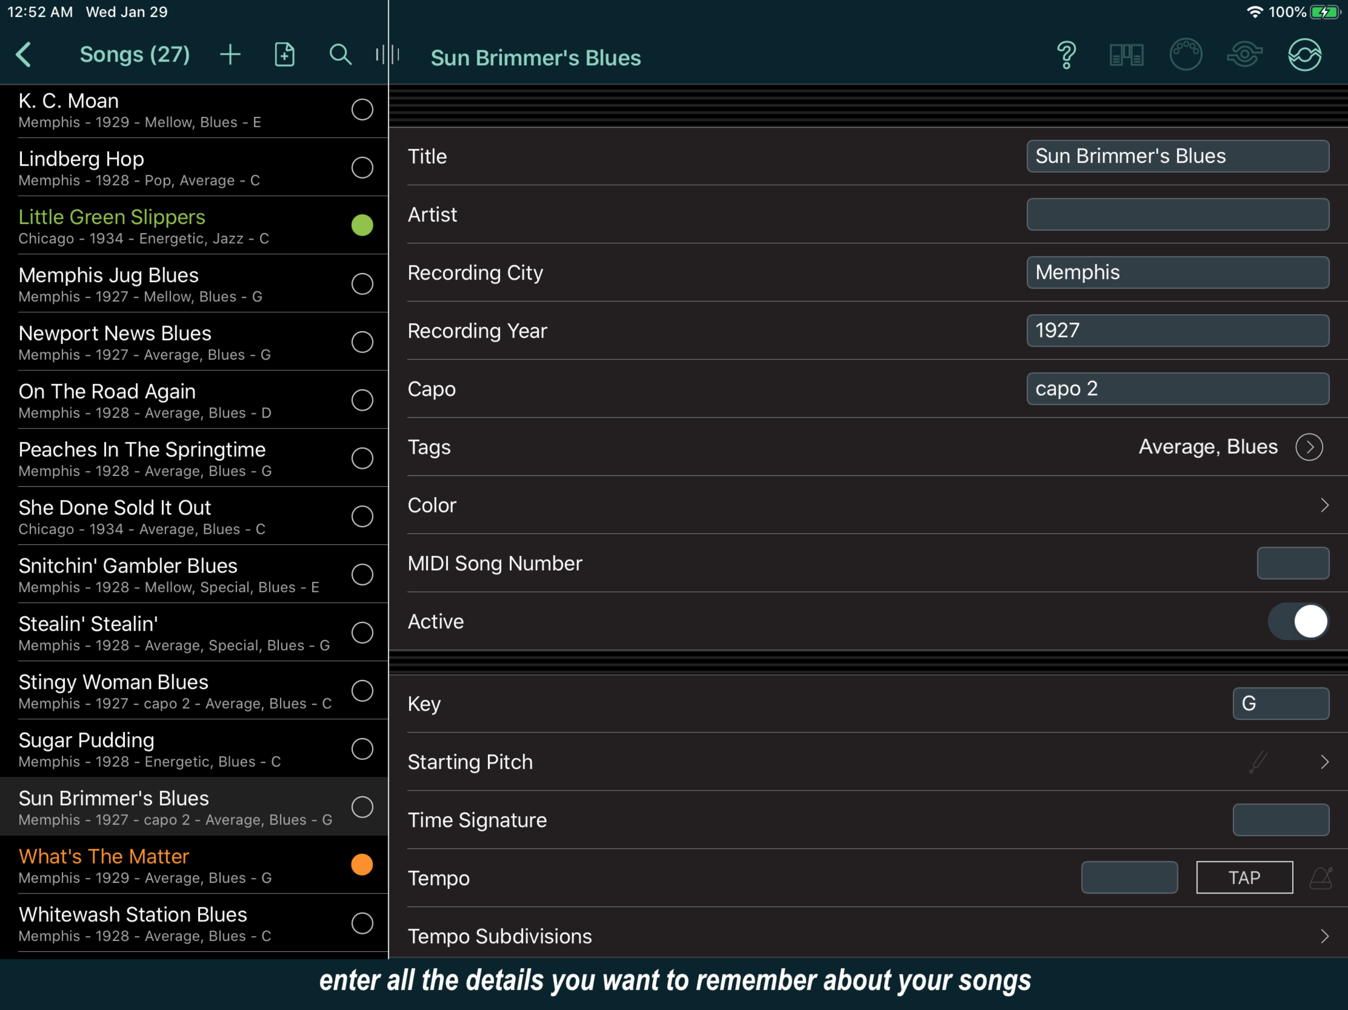Toggle the Active switch off
This screenshot has height=1010, width=1348.
(1298, 621)
